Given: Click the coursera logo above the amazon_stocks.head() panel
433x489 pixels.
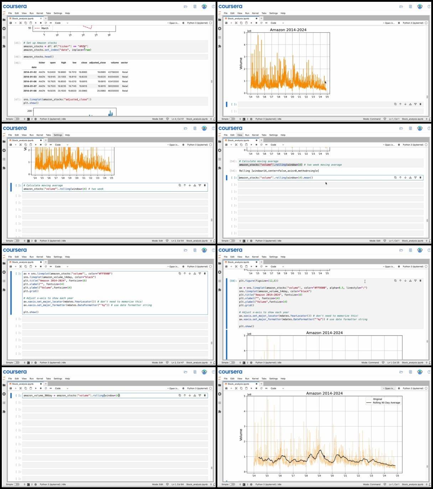Looking at the screenshot, I should 15,6.
